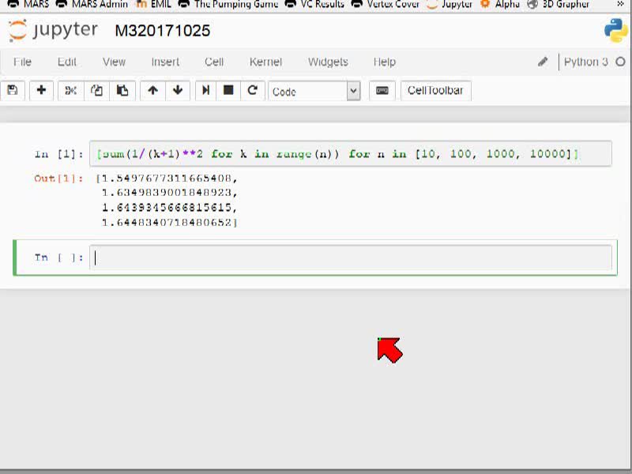Open the Kernel menu
The image size is (632, 474).
[x=265, y=62]
